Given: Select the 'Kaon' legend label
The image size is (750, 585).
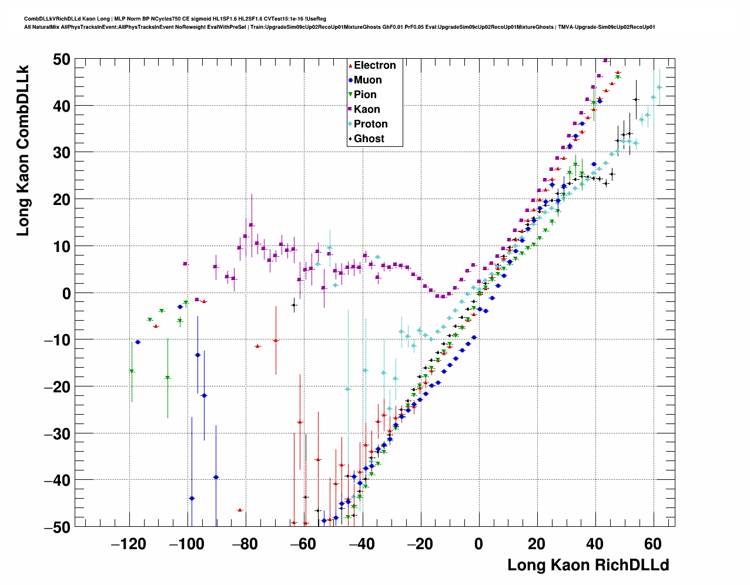Looking at the screenshot, I should (367, 109).
